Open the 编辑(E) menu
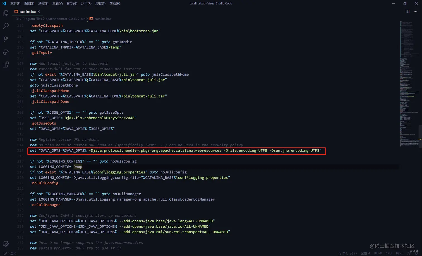 [29, 3]
